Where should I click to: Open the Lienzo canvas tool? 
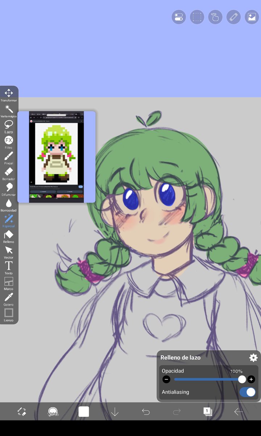[9, 315]
